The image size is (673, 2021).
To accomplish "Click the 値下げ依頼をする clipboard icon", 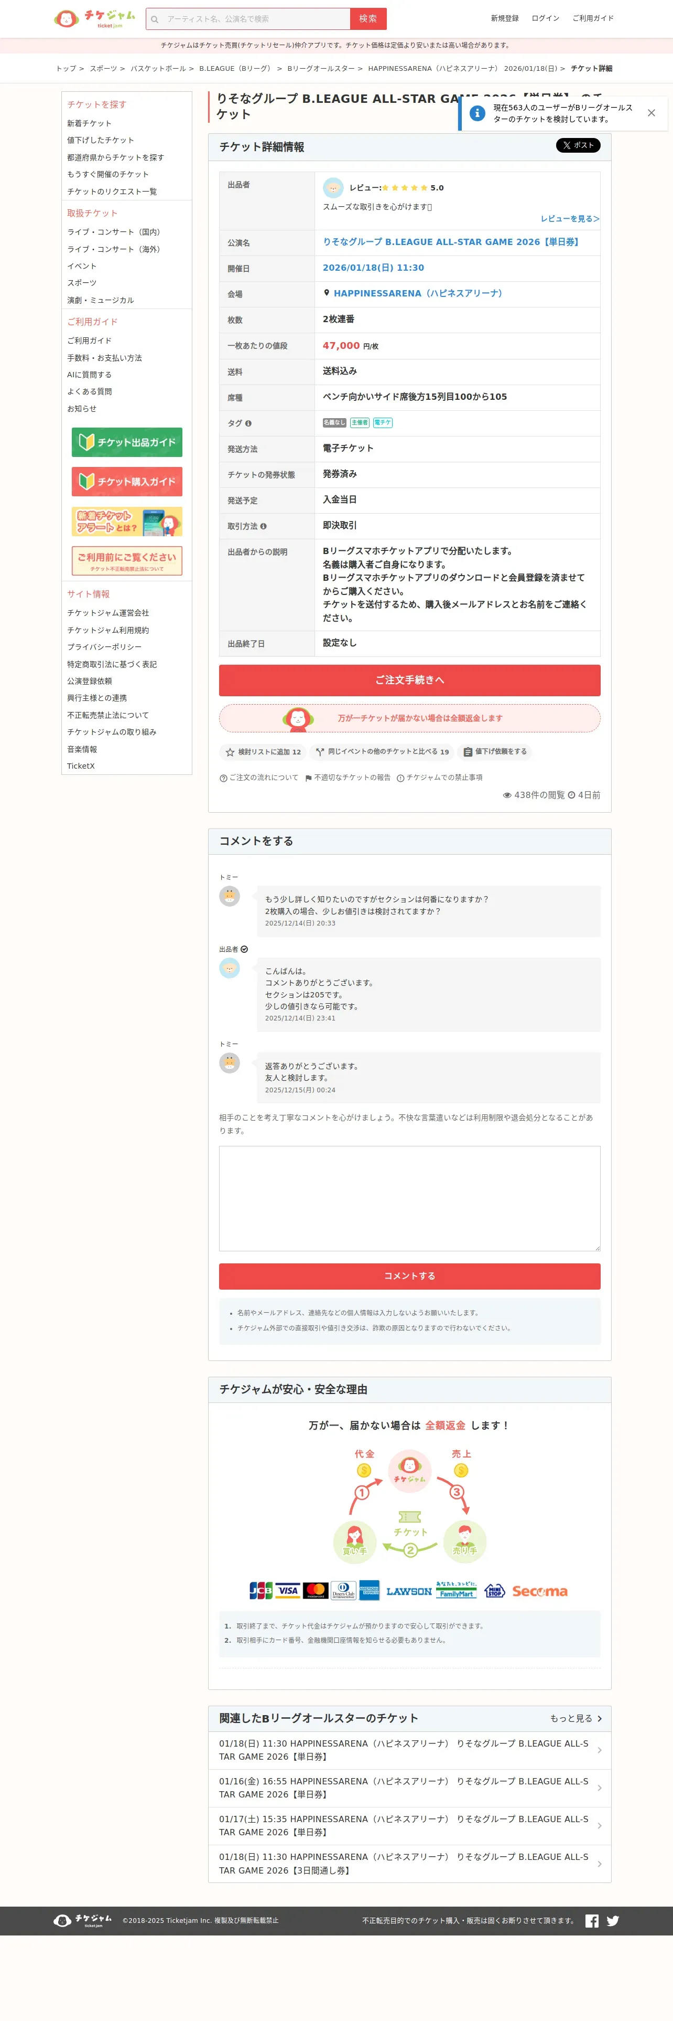I will pyautogui.click(x=468, y=752).
